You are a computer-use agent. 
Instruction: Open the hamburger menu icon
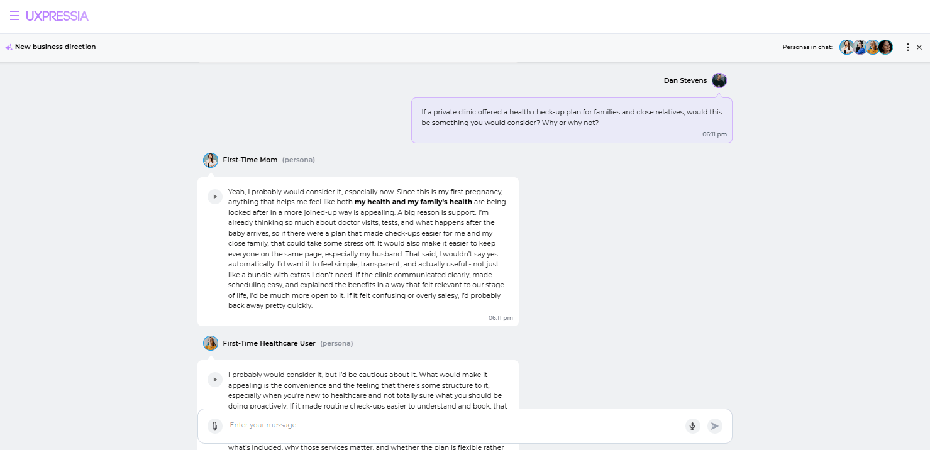pyautogui.click(x=14, y=16)
